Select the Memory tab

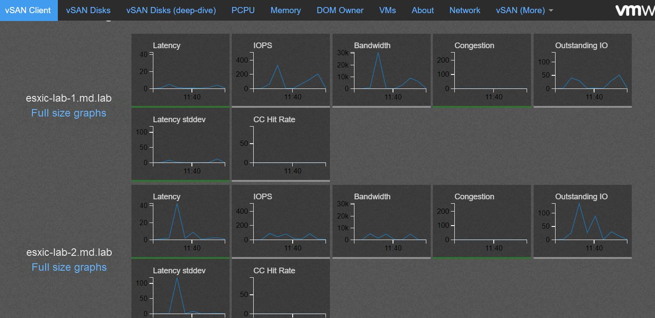point(286,10)
